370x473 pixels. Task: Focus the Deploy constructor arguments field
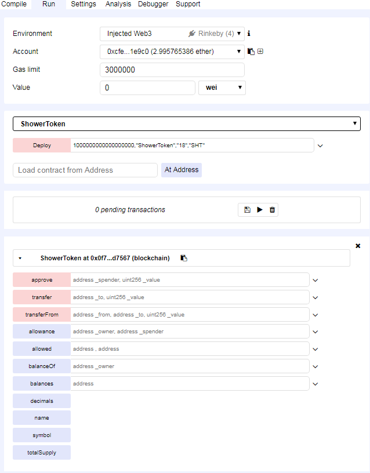(192, 145)
